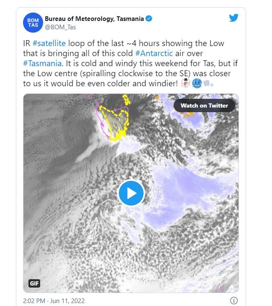
Task: Open the 2:02 PM Jun 11, 2022 timestamp
Action: click(x=54, y=301)
